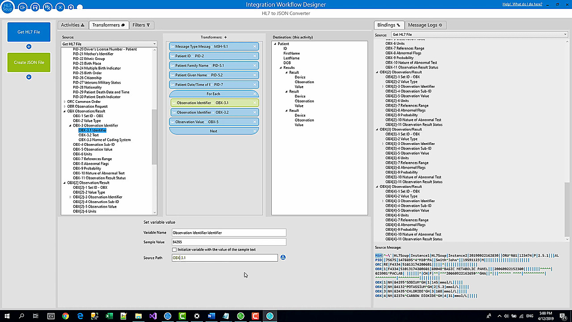This screenshot has height=322, width=572.
Task: Open Windows Start menu
Action: point(7,316)
